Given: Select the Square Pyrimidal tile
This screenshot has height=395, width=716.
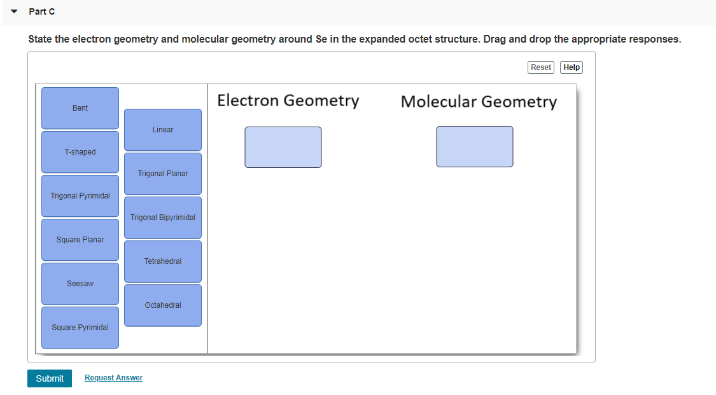Looking at the screenshot, I should 80,327.
